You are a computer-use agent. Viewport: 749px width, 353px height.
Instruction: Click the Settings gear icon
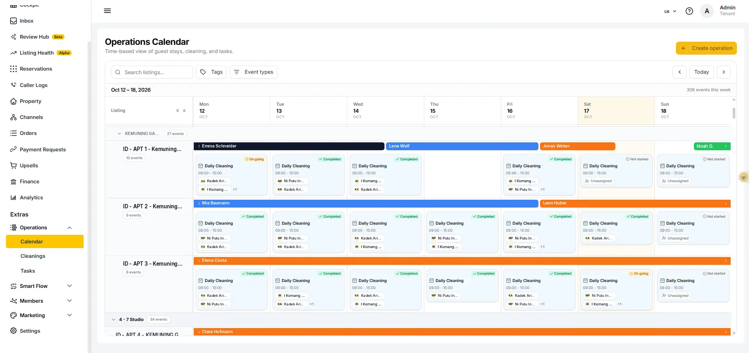coord(13,331)
